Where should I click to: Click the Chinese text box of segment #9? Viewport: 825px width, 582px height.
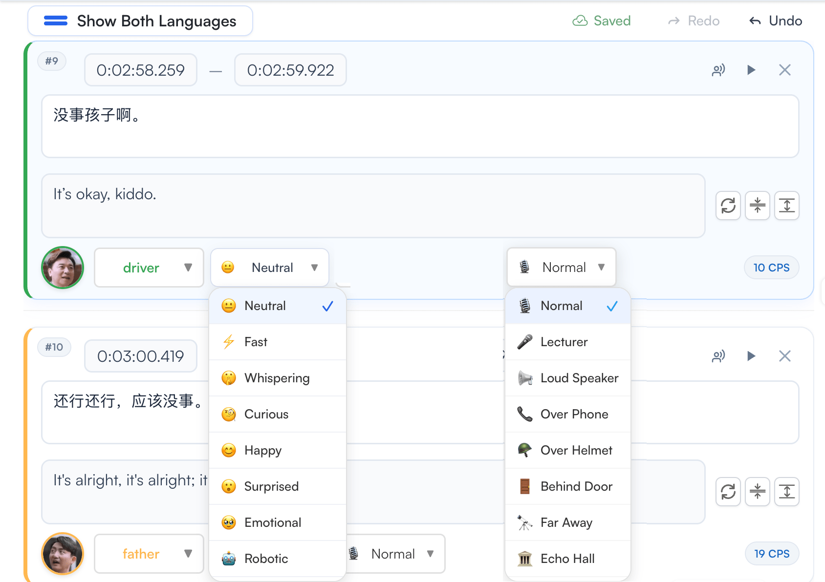pos(420,126)
